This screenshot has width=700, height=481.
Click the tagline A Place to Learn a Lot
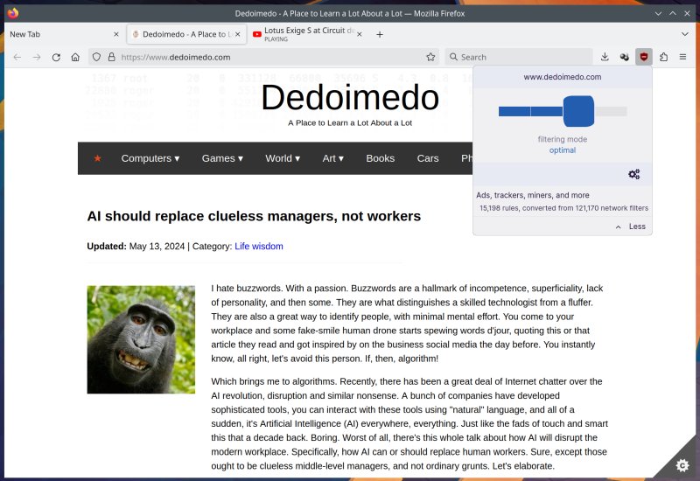click(350, 122)
